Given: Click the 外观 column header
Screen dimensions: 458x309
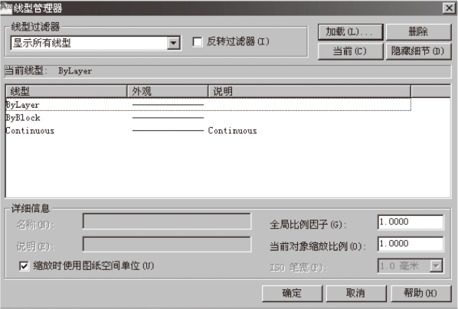Looking at the screenshot, I should 168,91.
